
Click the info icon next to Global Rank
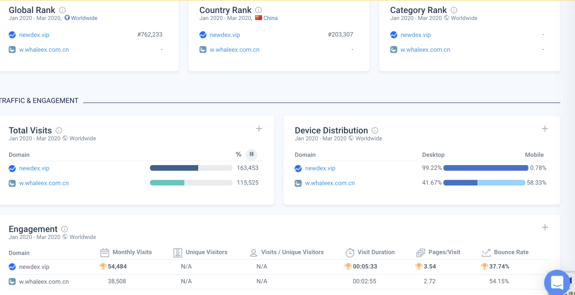(x=62, y=10)
